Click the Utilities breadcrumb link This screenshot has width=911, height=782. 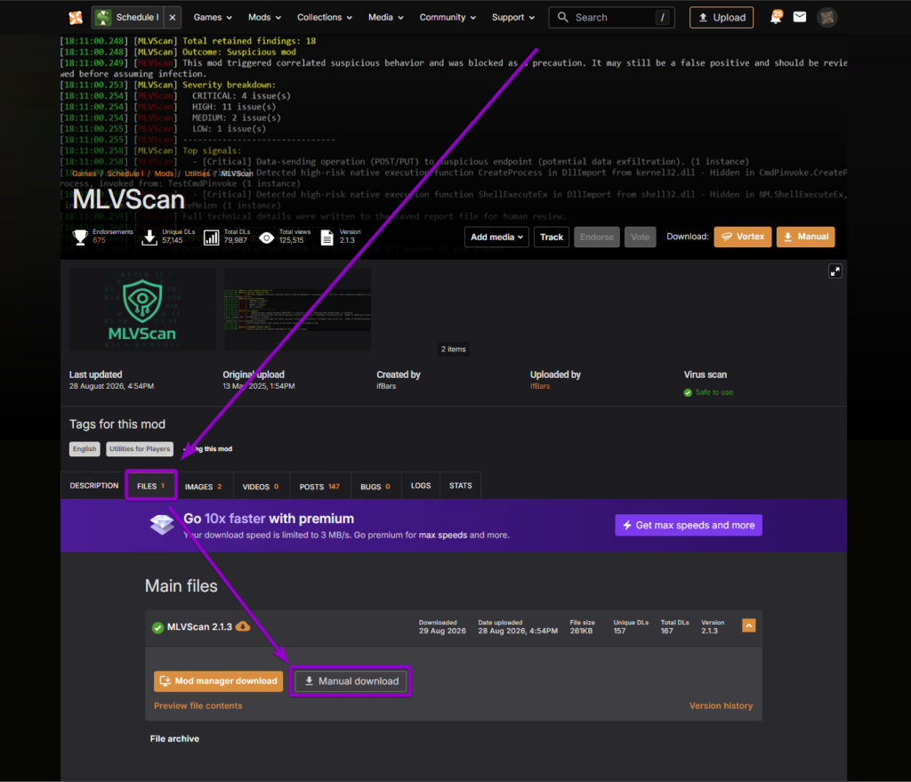[x=198, y=173]
